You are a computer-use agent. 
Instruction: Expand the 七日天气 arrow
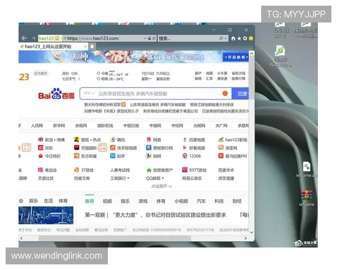79,79
